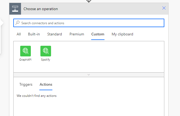Select the Premium tab
180x116 pixels.
coord(77,34)
